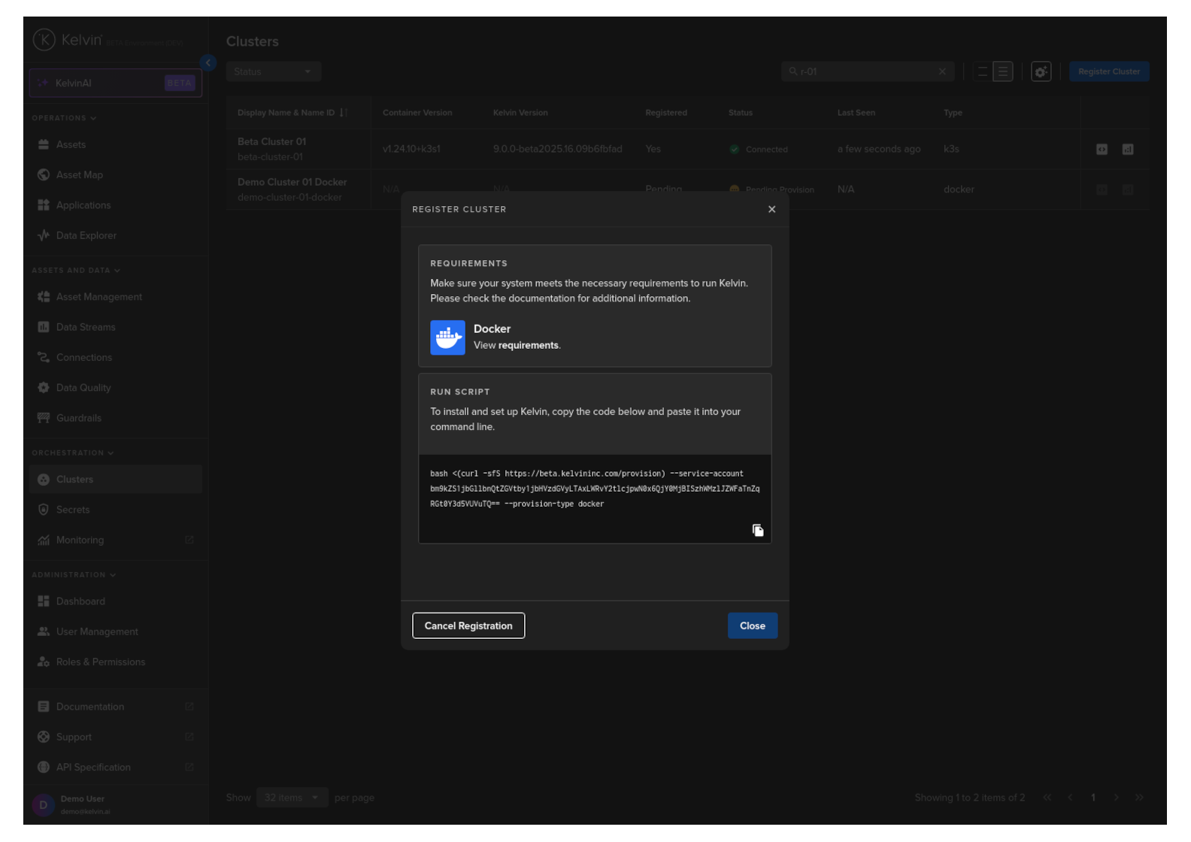Click into the cluster search input field
The width and height of the screenshot is (1191, 842).
[x=865, y=71]
